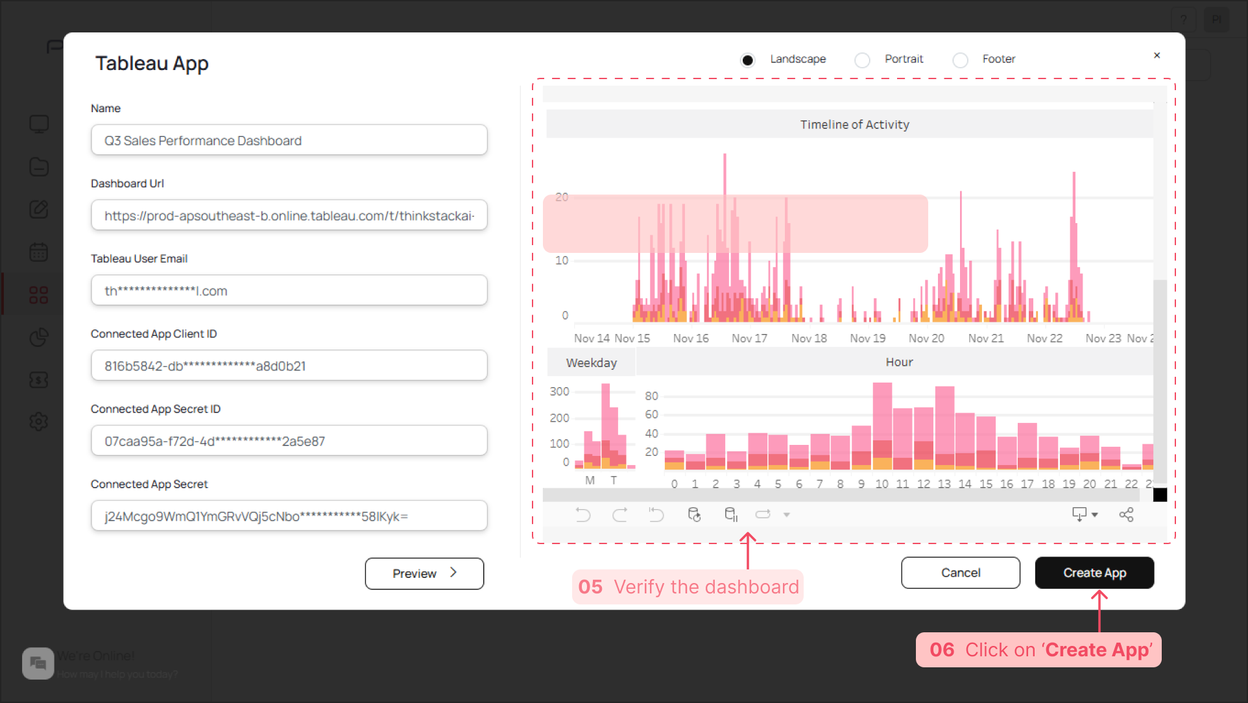Click the Tableau share icon
Image resolution: width=1248 pixels, height=703 pixels.
[1127, 515]
